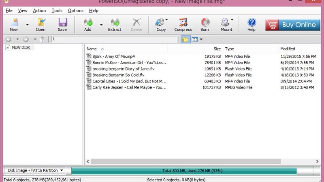
Task: Go forward with the forward arrow icon
Action: pyautogui.click(x=26, y=39)
